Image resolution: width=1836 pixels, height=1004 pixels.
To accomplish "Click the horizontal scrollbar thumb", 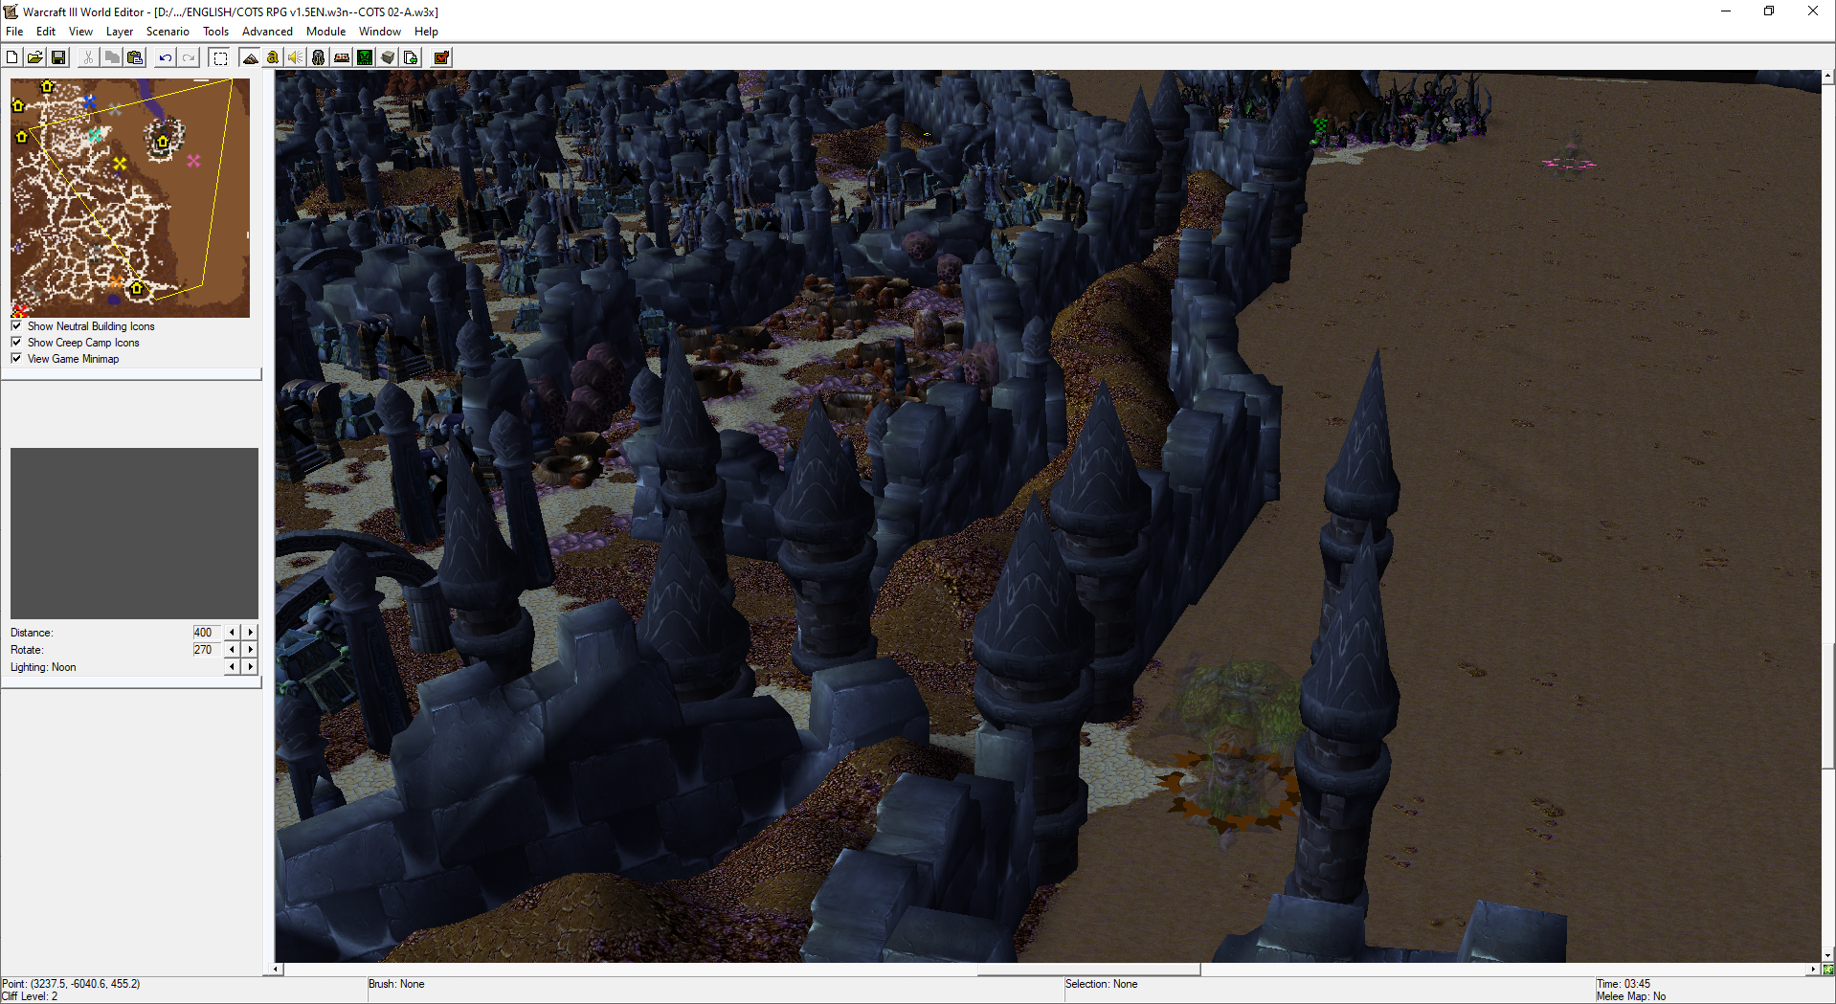I will pos(1088,970).
